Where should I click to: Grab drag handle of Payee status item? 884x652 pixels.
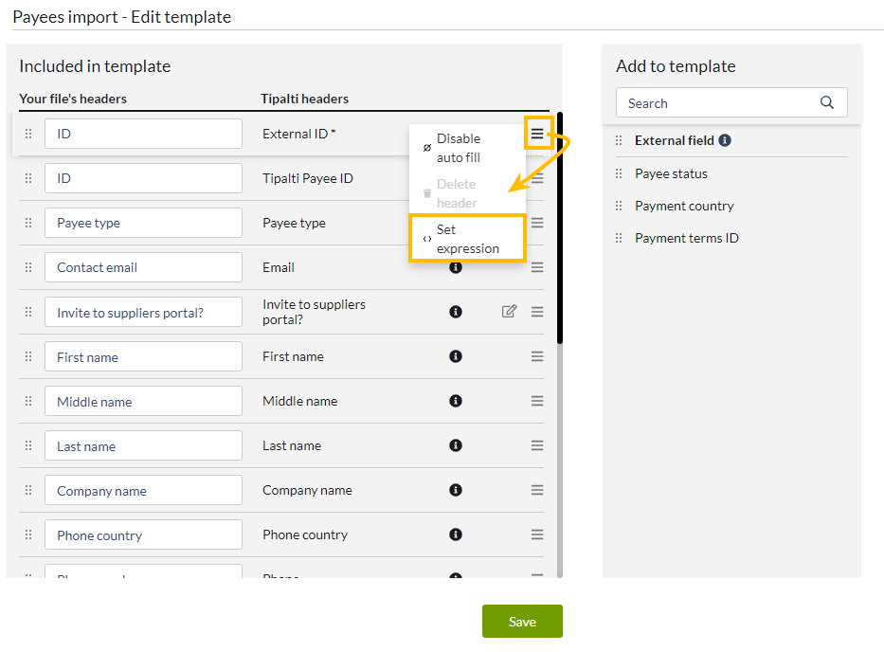coord(619,173)
